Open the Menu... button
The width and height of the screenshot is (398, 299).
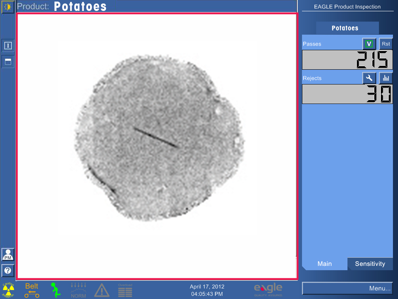point(347,288)
